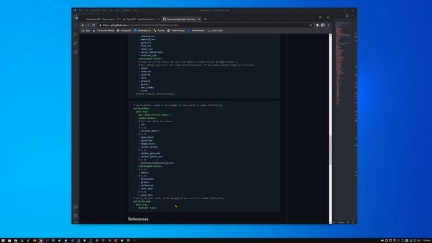Close the AdoptOpenJDK tab
432x243 pixels.
119,20
